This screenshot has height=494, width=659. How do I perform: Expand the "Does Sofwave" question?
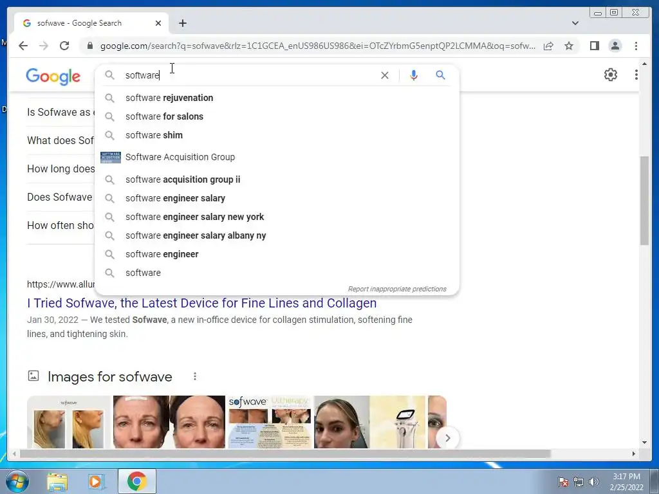coord(61,197)
